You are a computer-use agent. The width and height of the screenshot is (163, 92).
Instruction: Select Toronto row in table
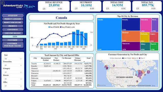[x=61, y=64]
